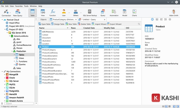Click the Search field in the sidebar
180x108 pixels.
click(18, 104)
